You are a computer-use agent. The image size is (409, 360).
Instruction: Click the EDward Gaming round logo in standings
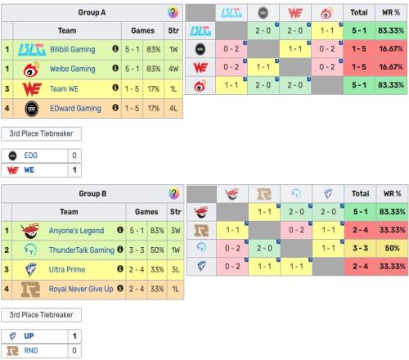[32, 109]
